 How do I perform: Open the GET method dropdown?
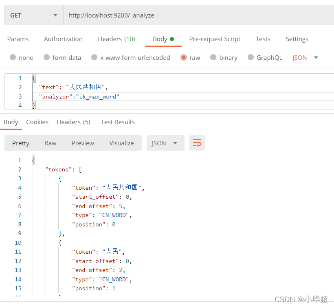click(x=34, y=15)
